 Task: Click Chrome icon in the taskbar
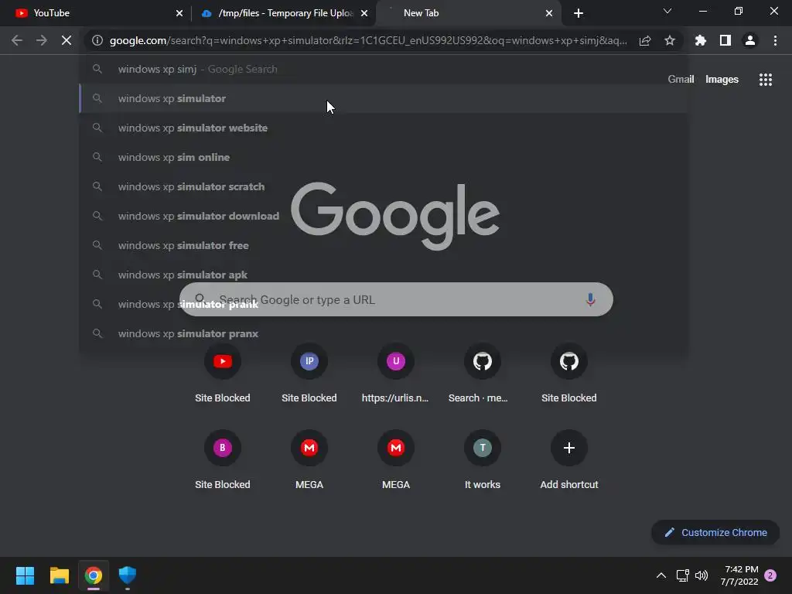click(94, 575)
